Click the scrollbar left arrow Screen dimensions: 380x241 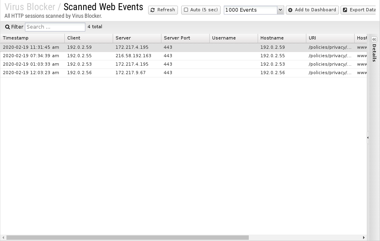coord(3,238)
